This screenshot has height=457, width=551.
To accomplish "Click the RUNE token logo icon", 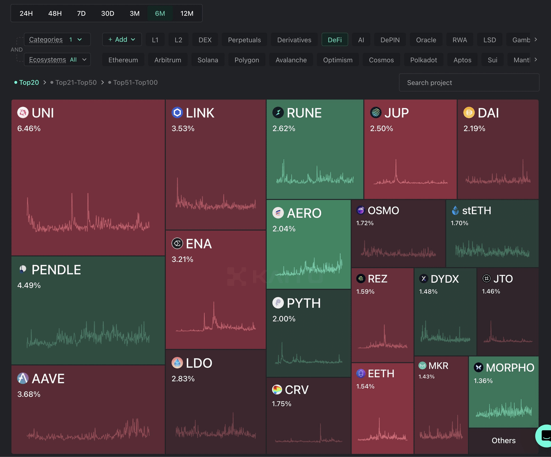I will coord(278,112).
